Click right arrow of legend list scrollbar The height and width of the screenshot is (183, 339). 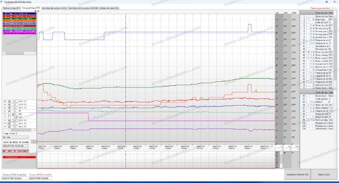pyautogui.click(x=35, y=53)
